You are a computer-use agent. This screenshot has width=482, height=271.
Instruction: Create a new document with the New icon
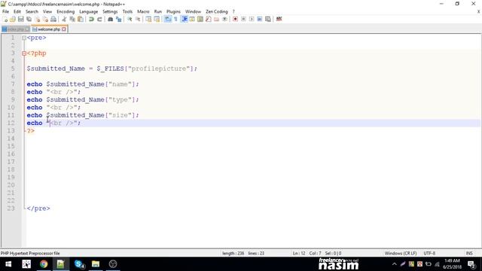coord(5,19)
